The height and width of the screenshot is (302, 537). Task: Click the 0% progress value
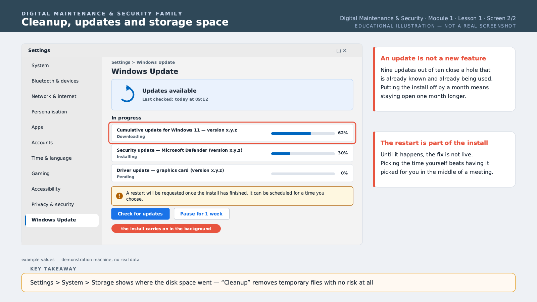(344, 173)
